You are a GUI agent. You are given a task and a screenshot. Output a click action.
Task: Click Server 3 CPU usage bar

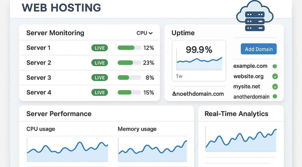(129, 78)
